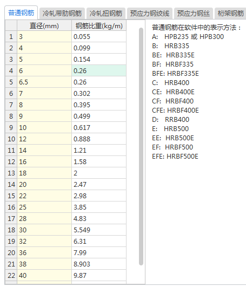
Task: Click the text 'EE: HRB500E'
Action: (173, 138)
